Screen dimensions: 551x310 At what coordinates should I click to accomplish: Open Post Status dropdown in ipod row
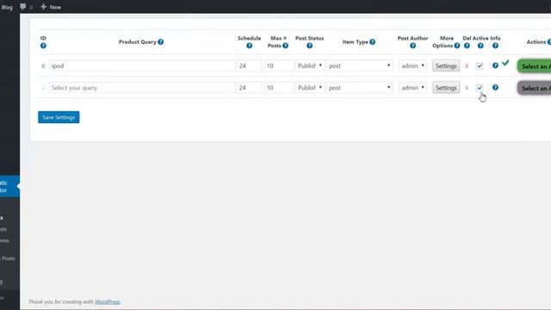point(310,65)
